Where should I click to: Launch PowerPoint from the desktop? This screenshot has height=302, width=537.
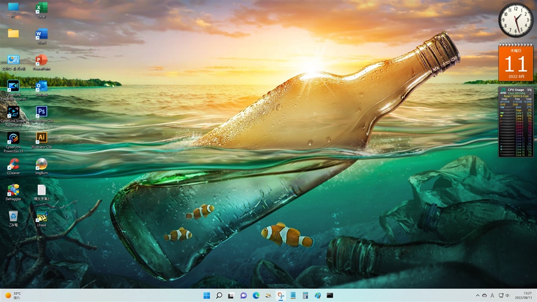[41, 60]
